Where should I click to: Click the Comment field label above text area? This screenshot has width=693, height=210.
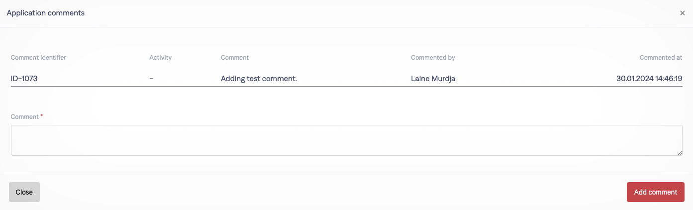(24, 117)
